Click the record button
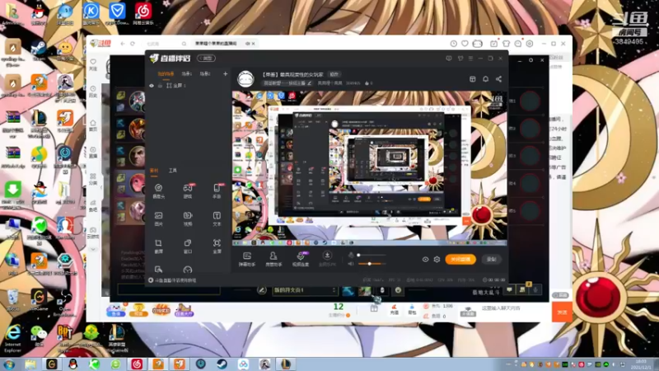This screenshot has width=659, height=371. 491,260
